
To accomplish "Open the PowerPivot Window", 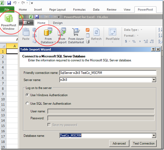I will pyautogui.click(x=9, y=22).
